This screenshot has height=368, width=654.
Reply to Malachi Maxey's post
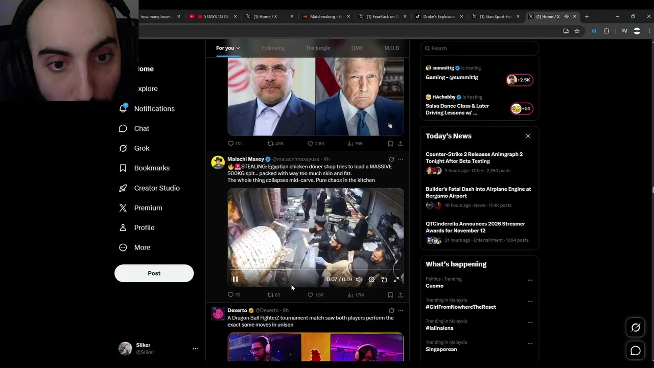(x=234, y=295)
